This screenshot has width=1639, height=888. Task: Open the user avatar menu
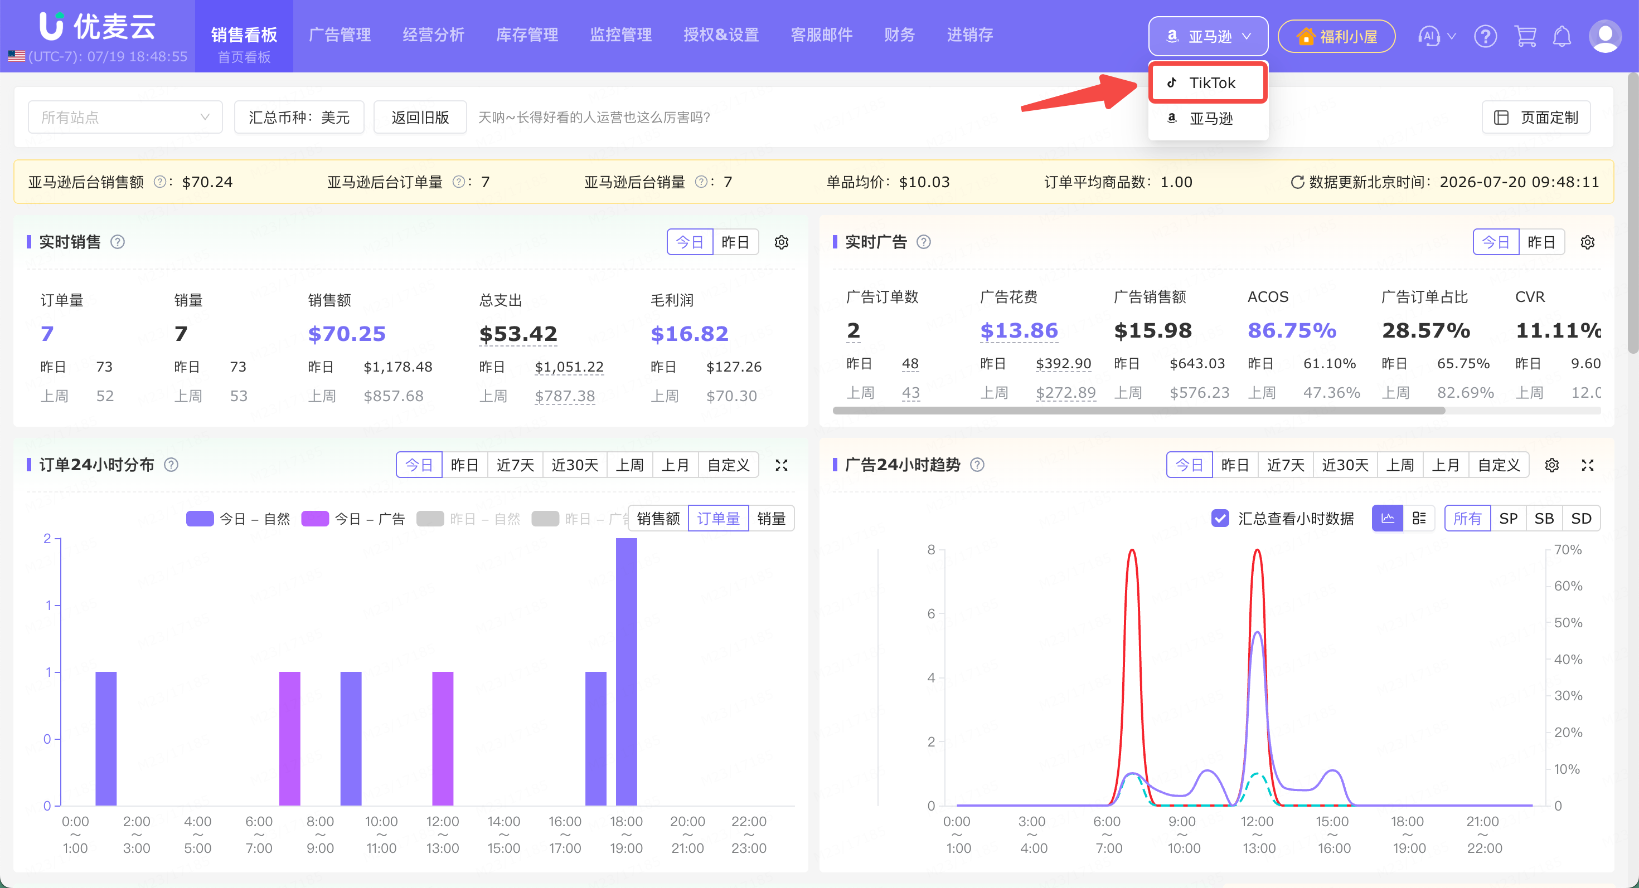(x=1604, y=36)
